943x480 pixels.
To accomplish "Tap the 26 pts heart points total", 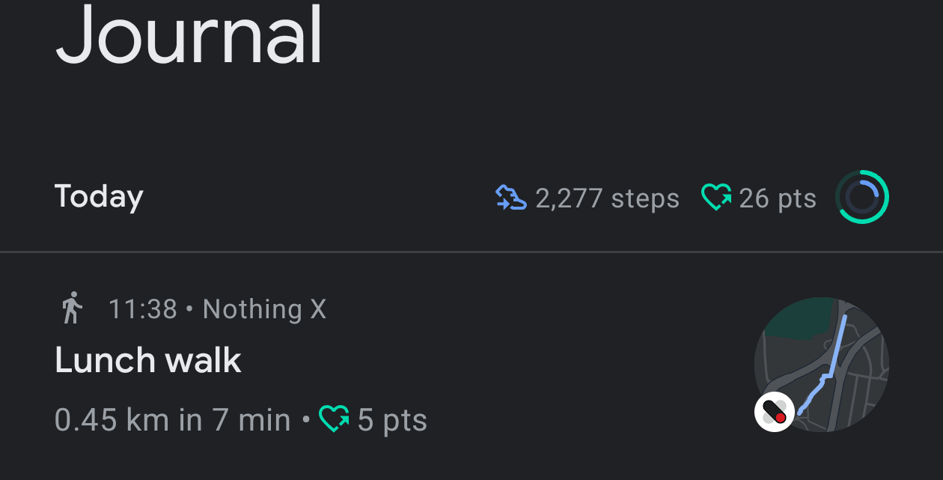I will tap(777, 198).
